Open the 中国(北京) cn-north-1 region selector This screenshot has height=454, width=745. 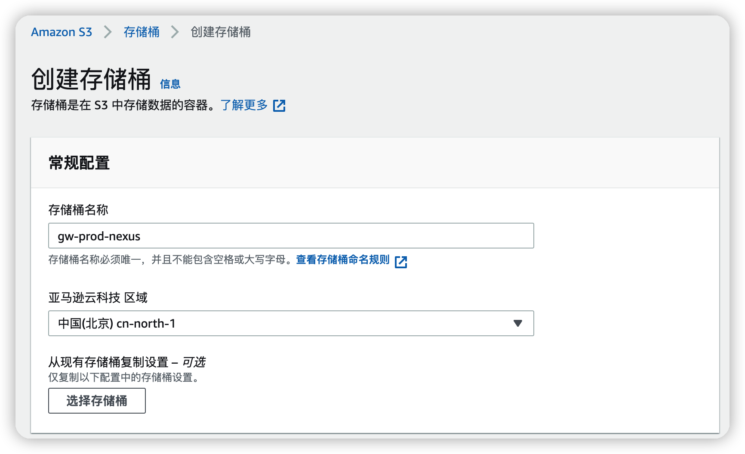pyautogui.click(x=290, y=323)
